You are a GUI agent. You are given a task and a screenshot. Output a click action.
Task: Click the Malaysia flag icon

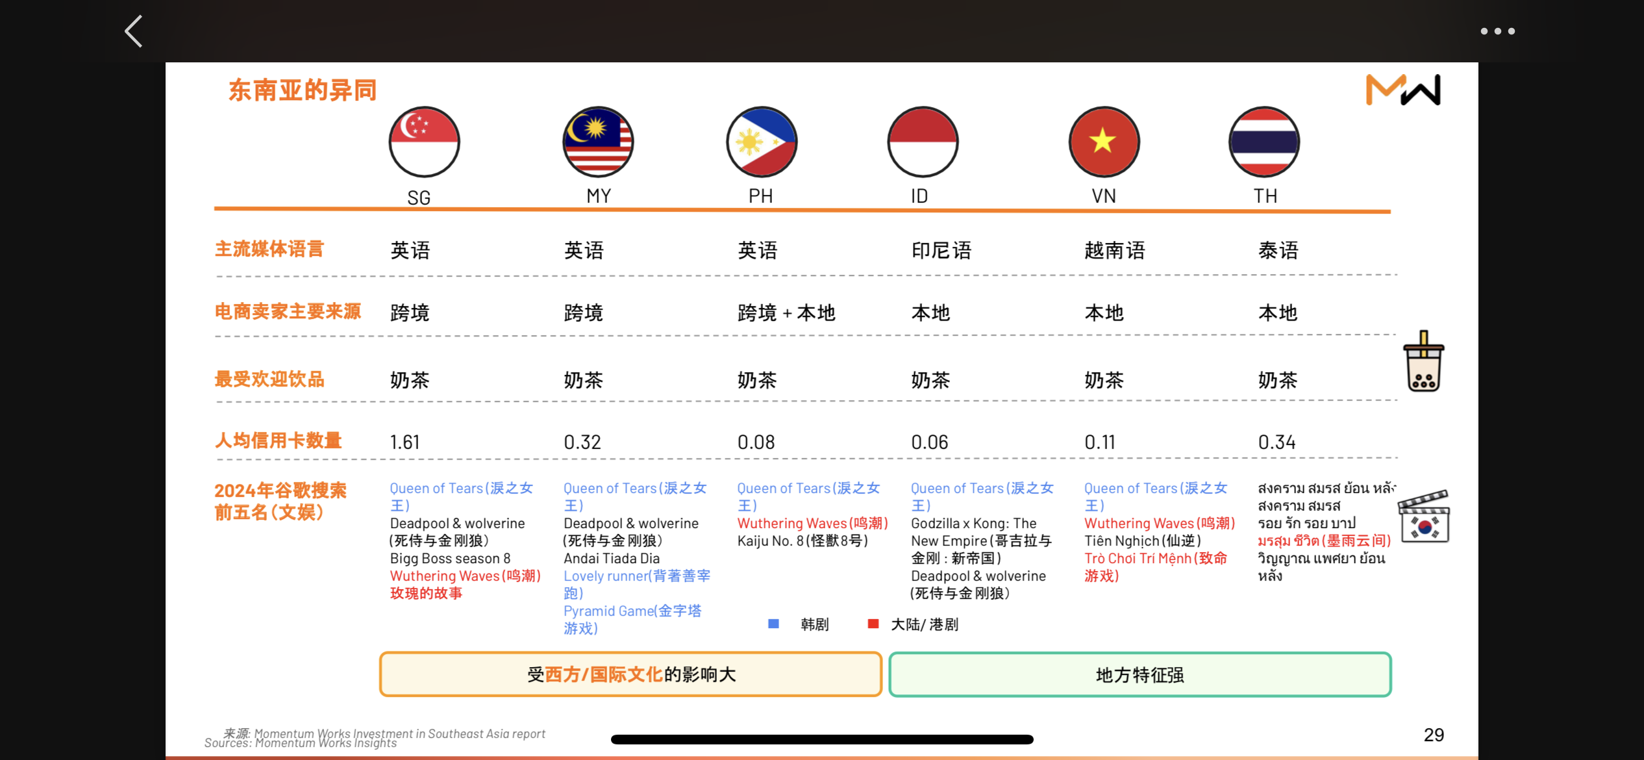pyautogui.click(x=598, y=142)
